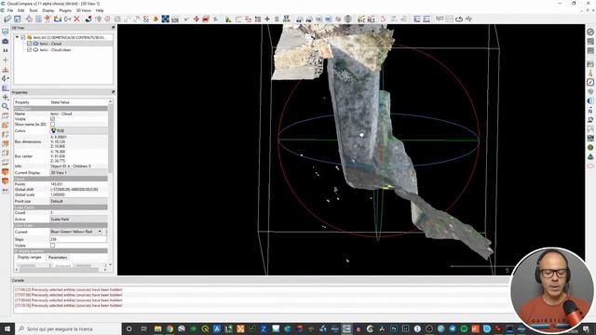Open the Point size Default dropdown

tap(78, 201)
